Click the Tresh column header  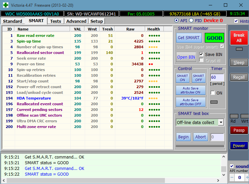pyautogui.click(x=107, y=29)
